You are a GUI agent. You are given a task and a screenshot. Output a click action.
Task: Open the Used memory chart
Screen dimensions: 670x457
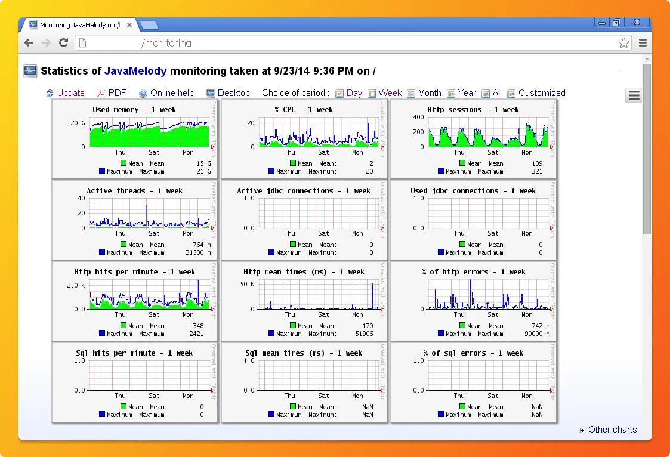click(x=135, y=138)
